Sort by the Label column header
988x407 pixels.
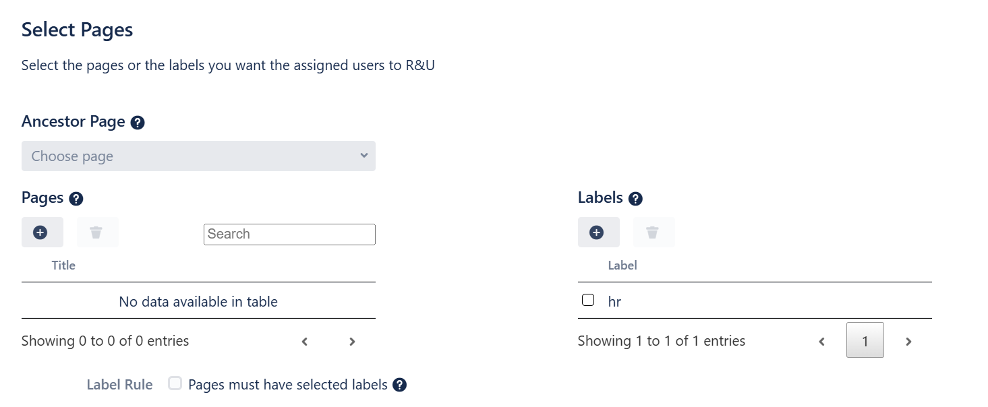click(x=622, y=265)
